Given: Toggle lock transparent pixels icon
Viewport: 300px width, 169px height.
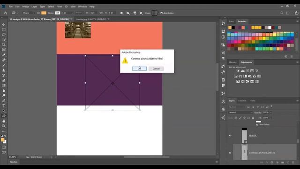Looking at the screenshot, I should coord(236,118).
